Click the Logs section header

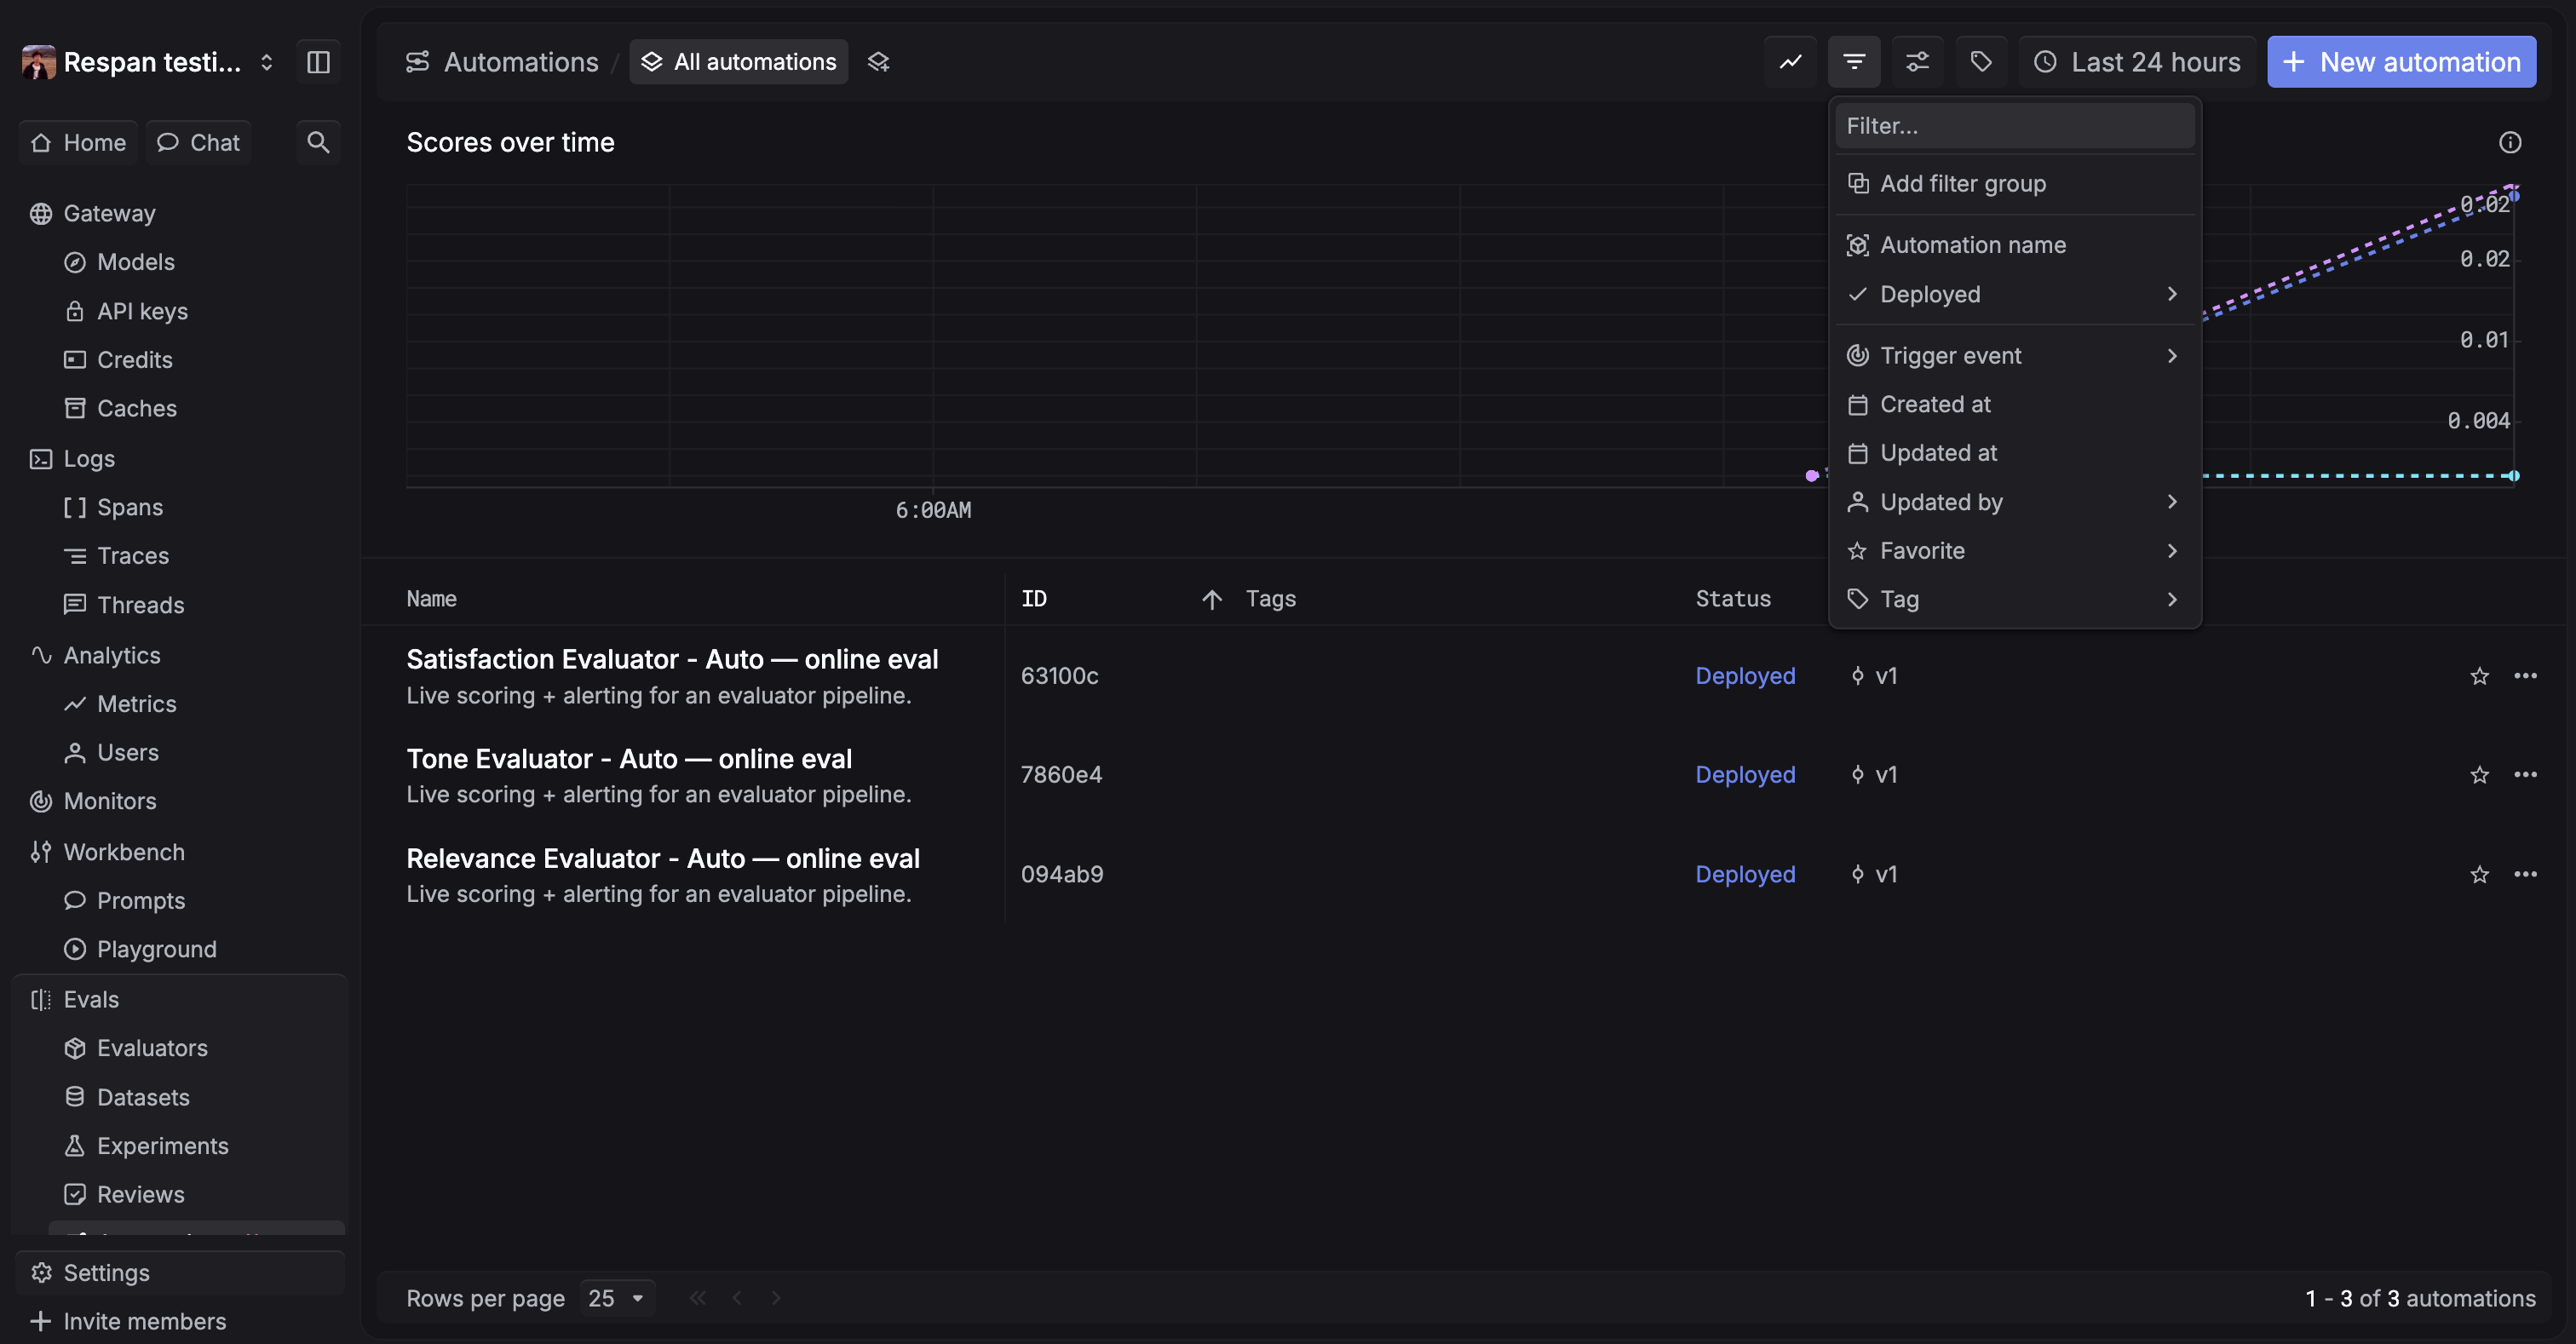89,459
